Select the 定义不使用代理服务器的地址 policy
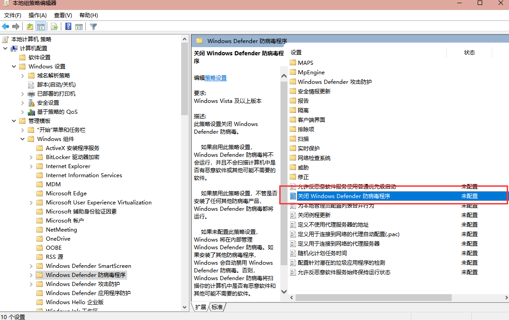This screenshot has width=509, height=320. 333,224
